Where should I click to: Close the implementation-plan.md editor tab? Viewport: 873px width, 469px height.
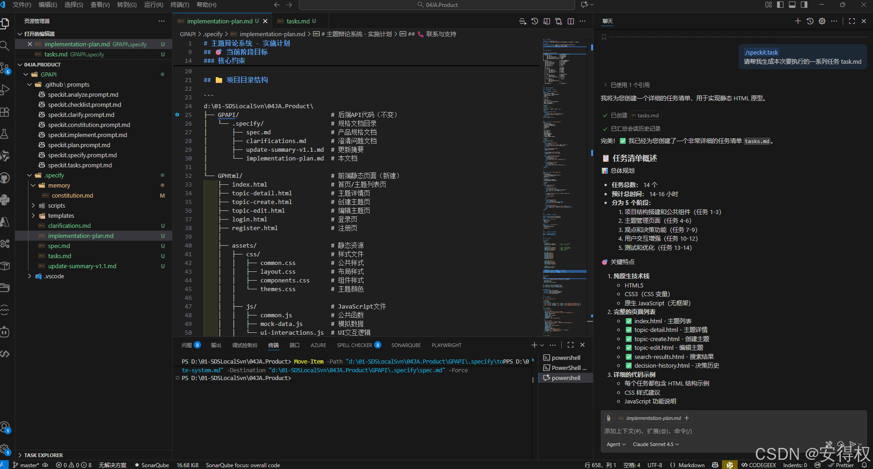265,21
